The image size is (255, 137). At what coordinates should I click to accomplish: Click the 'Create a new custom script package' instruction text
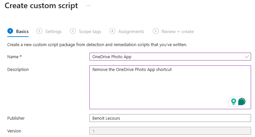97,45
